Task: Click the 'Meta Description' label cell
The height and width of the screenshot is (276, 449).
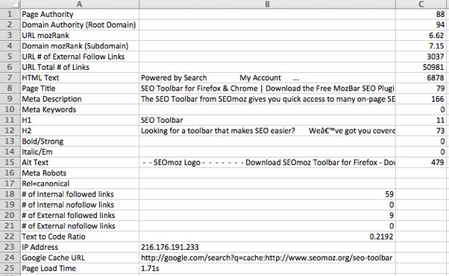Action: [x=80, y=99]
